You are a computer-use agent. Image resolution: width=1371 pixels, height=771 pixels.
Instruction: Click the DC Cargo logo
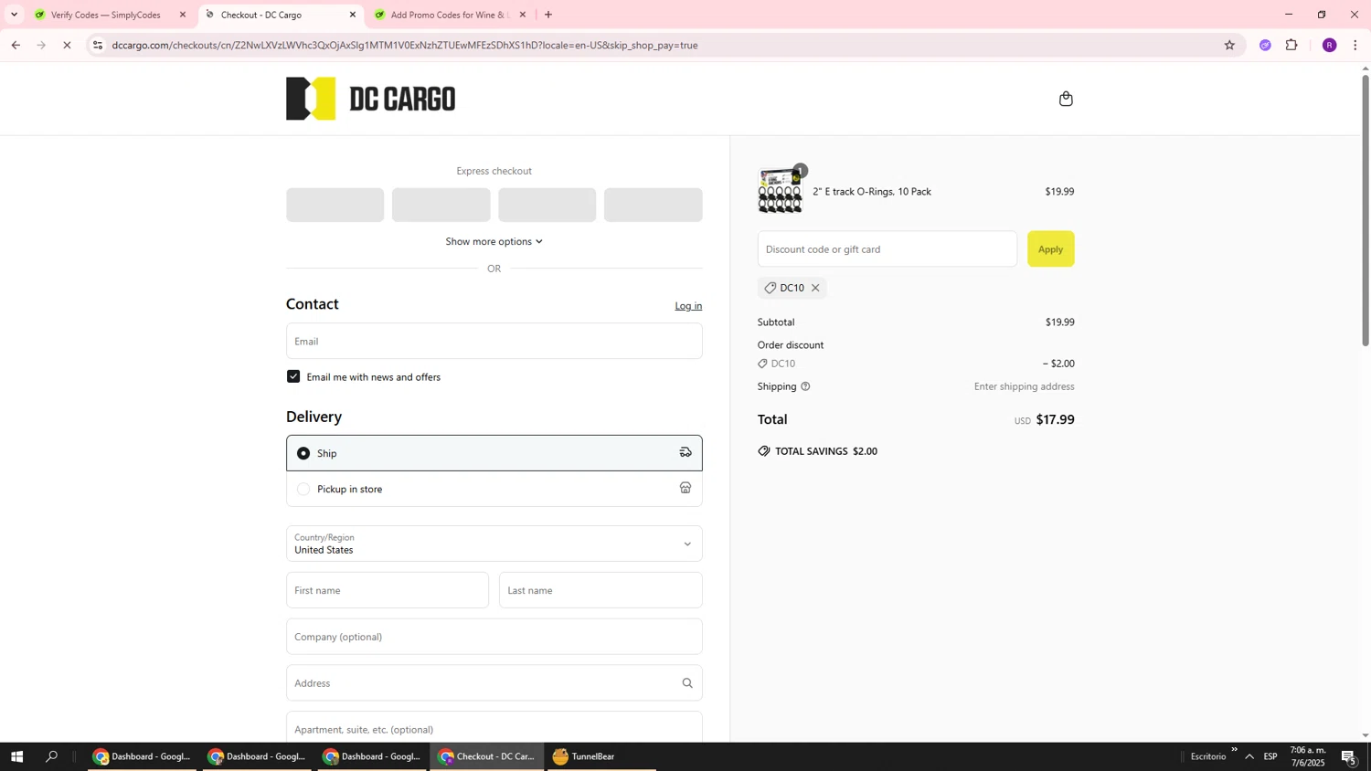(x=370, y=99)
